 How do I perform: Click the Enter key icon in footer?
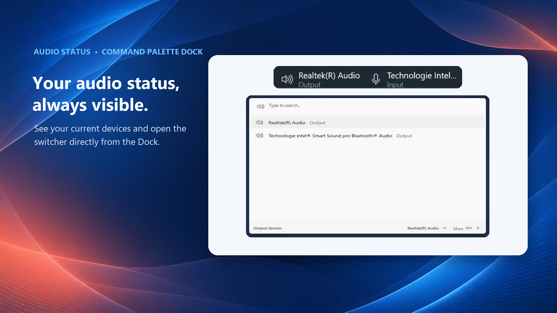click(x=444, y=228)
